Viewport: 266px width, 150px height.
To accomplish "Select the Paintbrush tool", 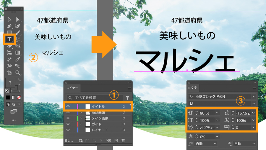I will click(x=18, y=33).
